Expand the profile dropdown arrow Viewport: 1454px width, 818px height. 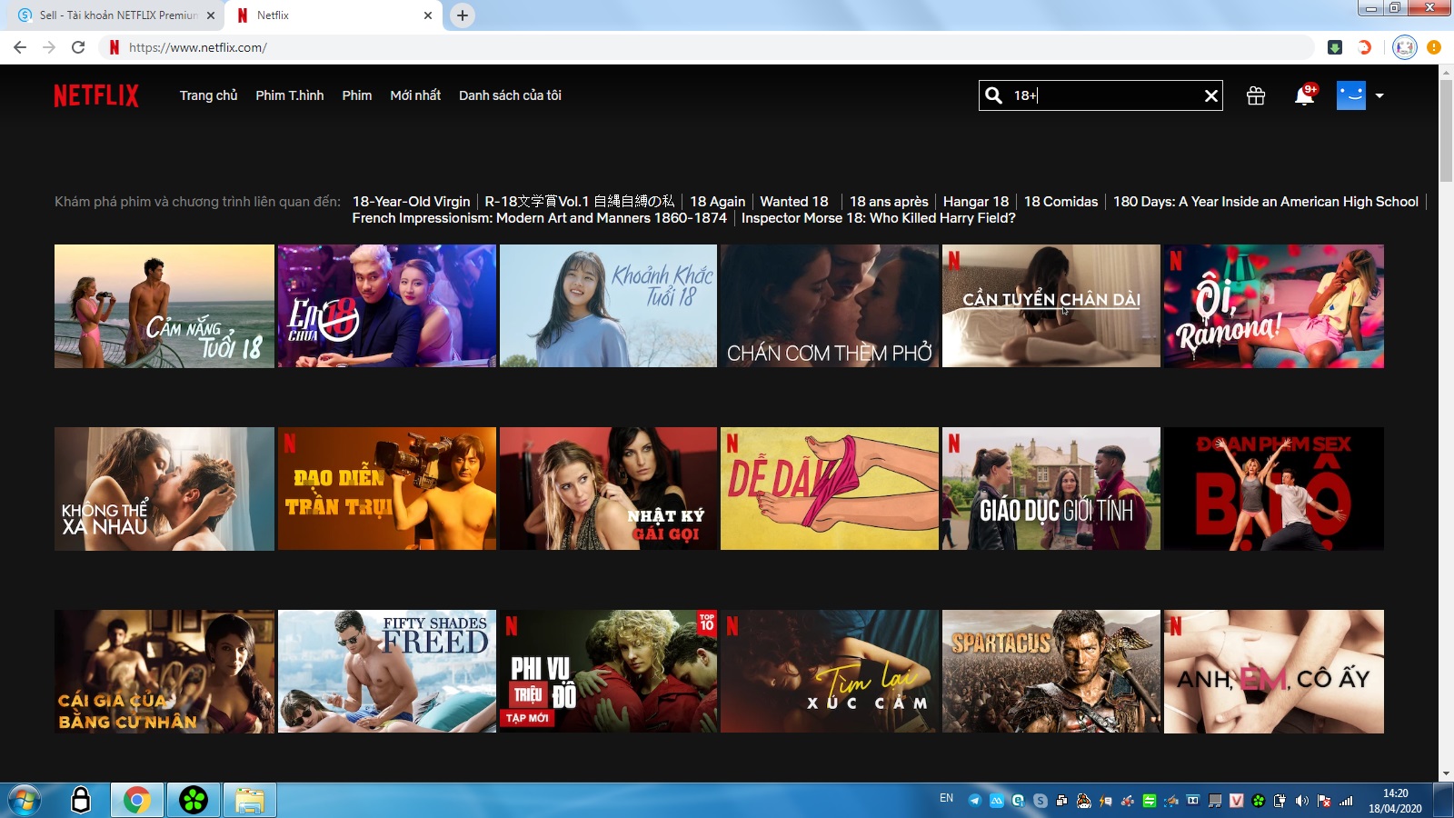tap(1379, 95)
